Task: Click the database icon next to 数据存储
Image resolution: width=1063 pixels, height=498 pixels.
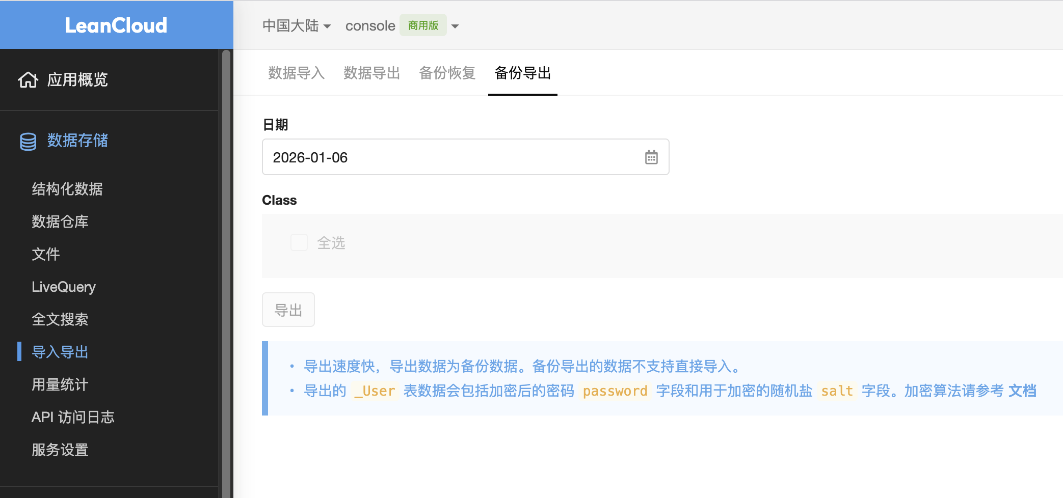Action: click(x=28, y=141)
